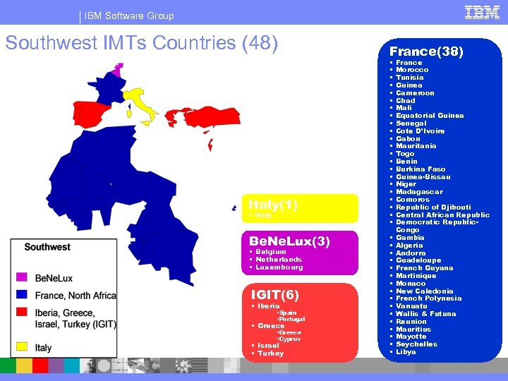Click 'Spain' under Iberia in IGIT
Viewport: 508px width, 381px height.
pyautogui.click(x=288, y=313)
